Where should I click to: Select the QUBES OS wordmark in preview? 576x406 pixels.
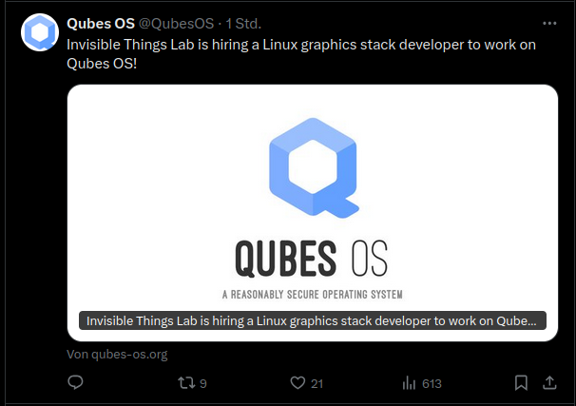coord(311,259)
